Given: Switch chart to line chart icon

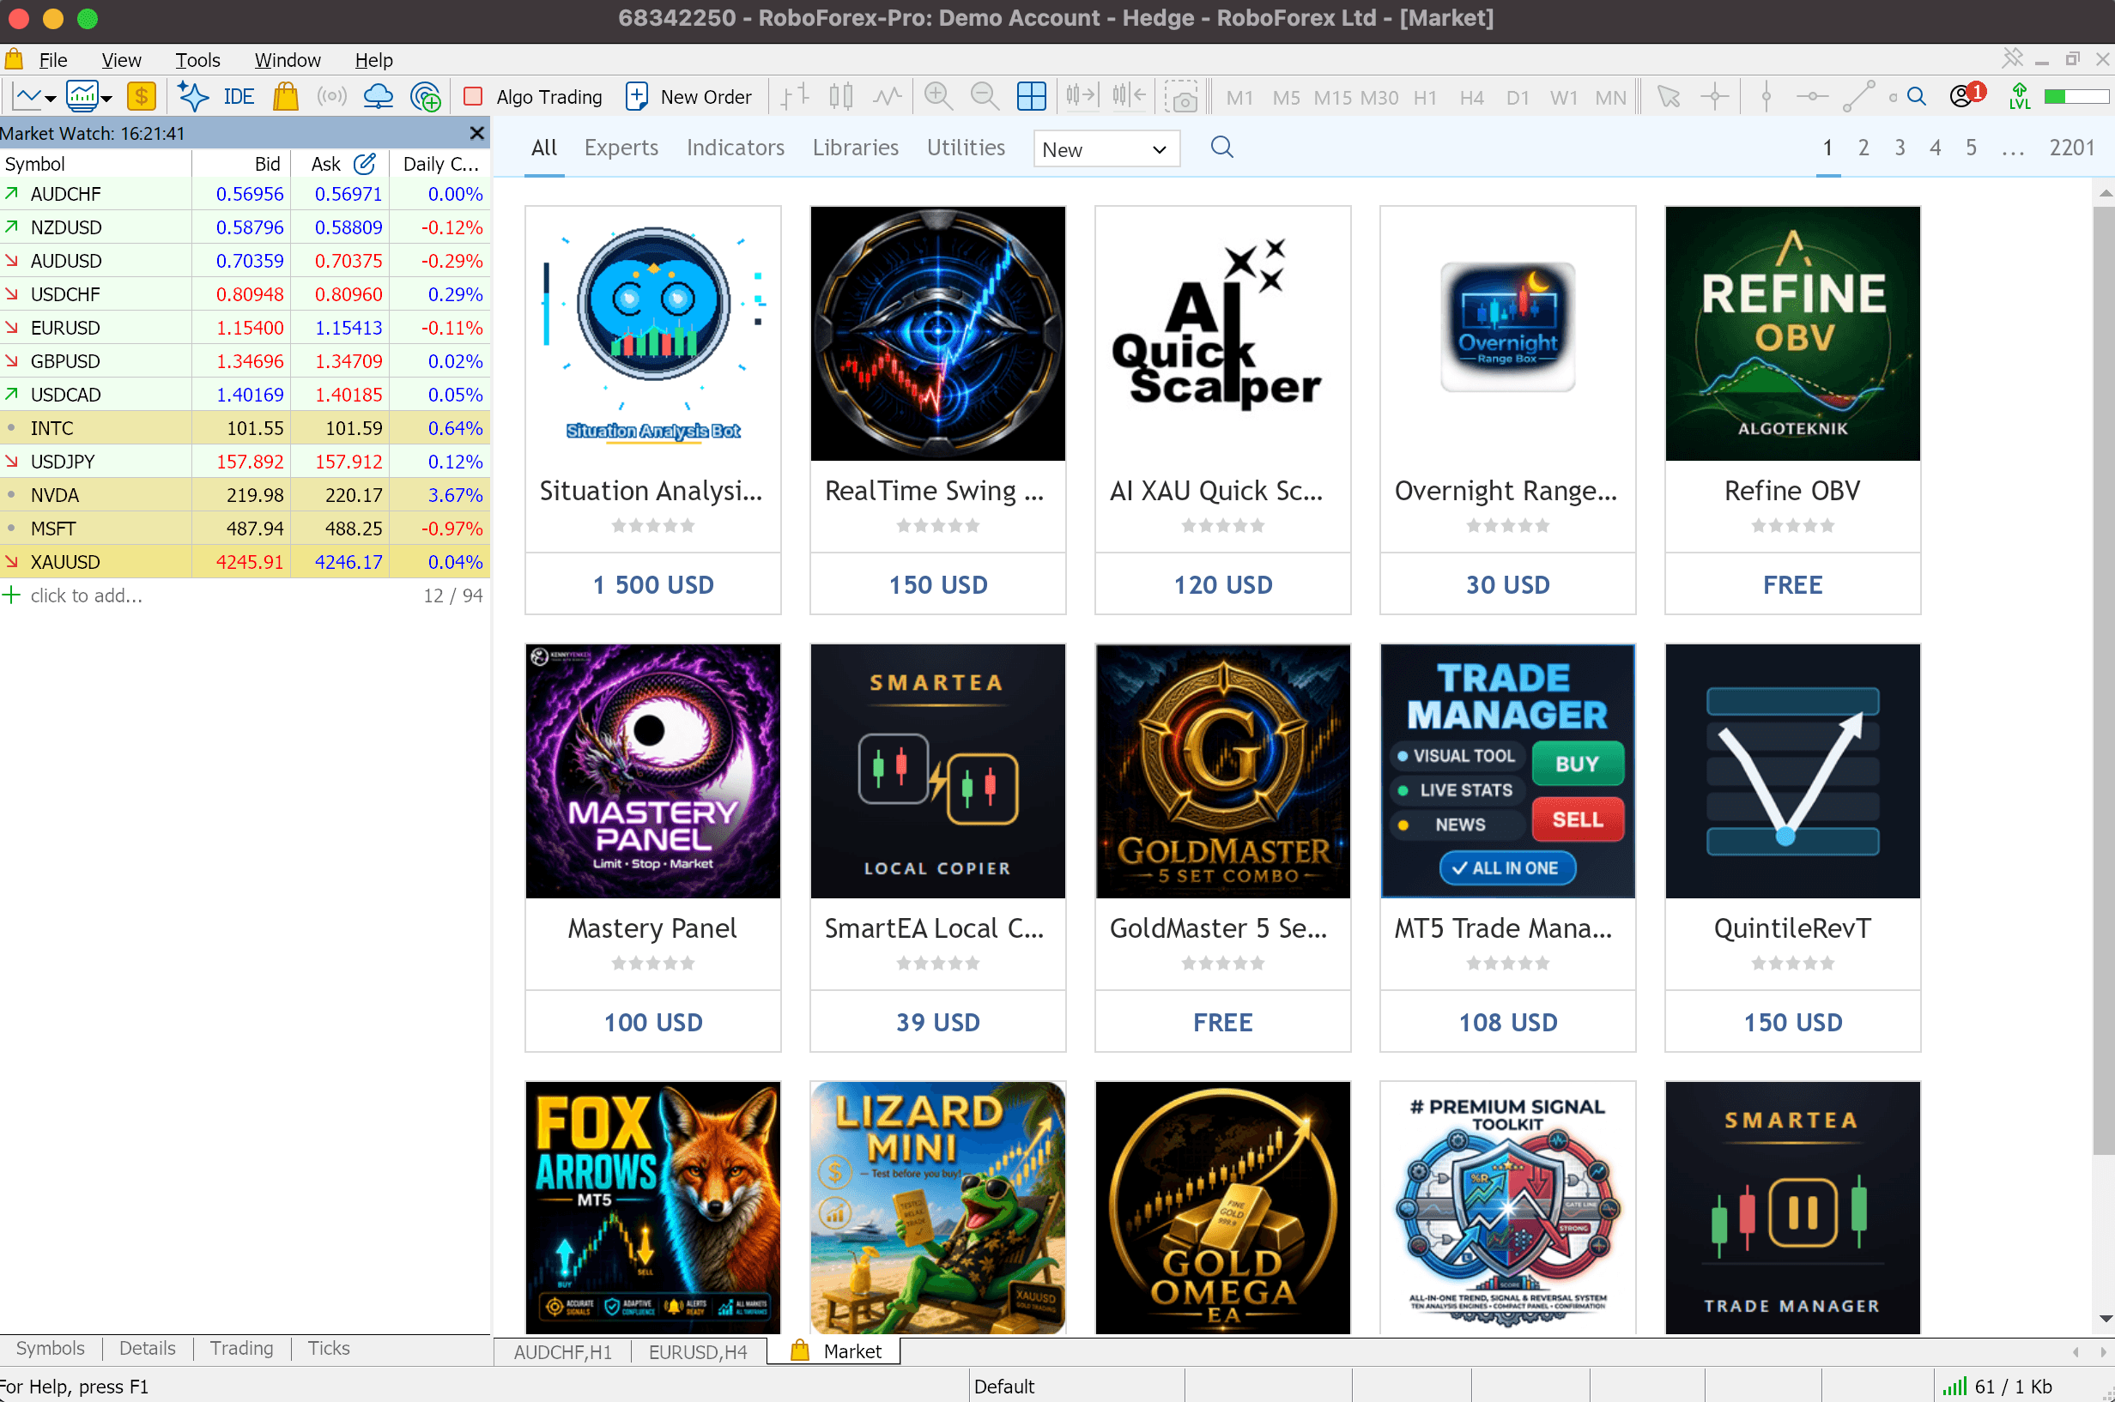Looking at the screenshot, I should point(888,96).
